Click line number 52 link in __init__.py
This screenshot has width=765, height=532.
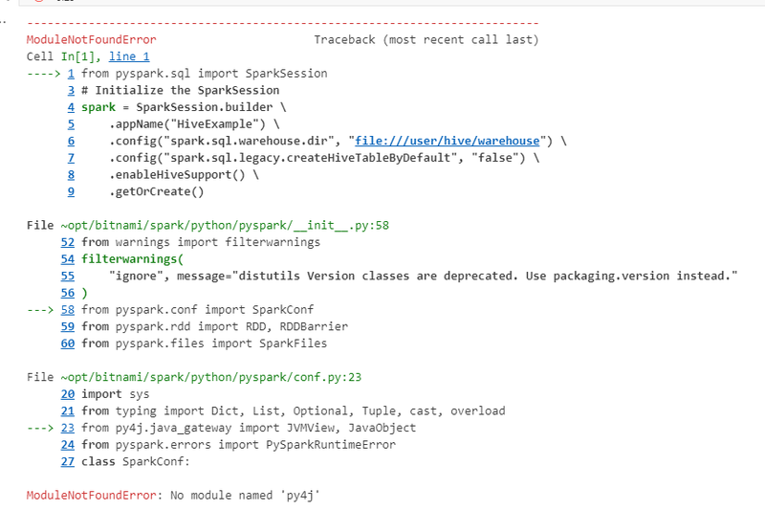pos(68,243)
